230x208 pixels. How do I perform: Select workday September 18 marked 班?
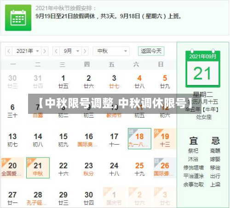click(x=139, y=139)
